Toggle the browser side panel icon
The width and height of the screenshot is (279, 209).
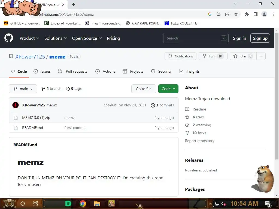(x=256, y=14)
